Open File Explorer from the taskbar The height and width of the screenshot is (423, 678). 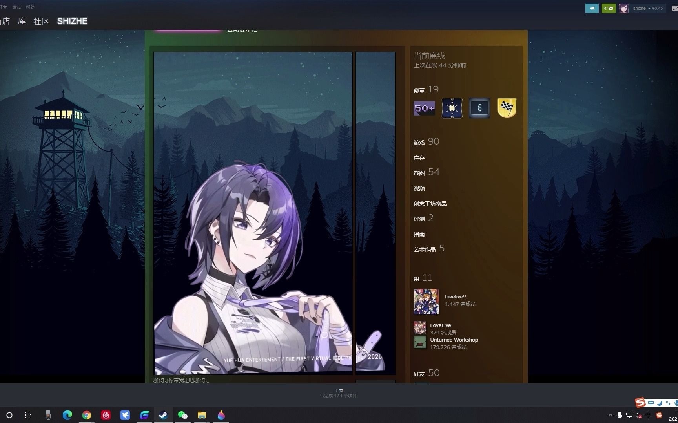pyautogui.click(x=202, y=415)
